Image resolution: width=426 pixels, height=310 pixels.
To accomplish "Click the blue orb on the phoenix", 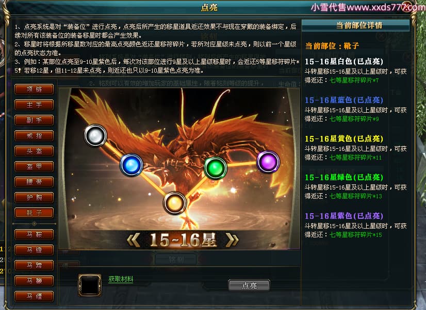I will [132, 165].
